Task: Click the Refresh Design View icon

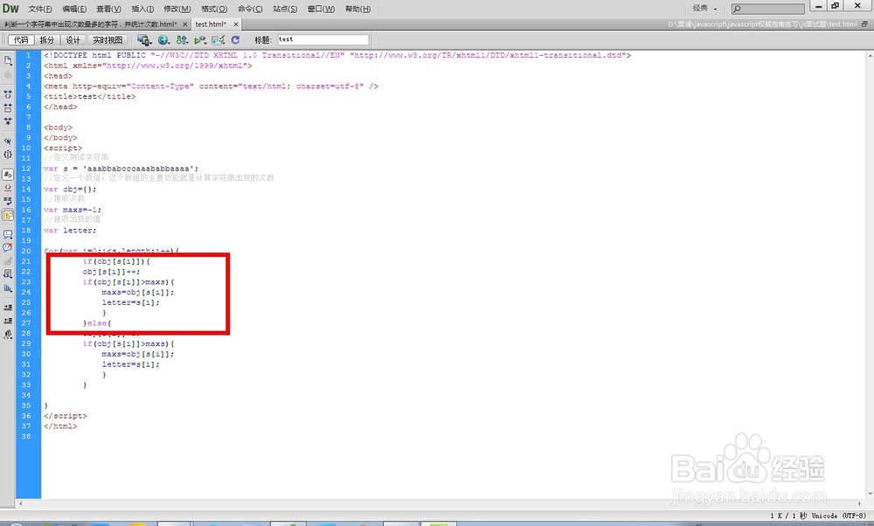Action: (x=235, y=40)
